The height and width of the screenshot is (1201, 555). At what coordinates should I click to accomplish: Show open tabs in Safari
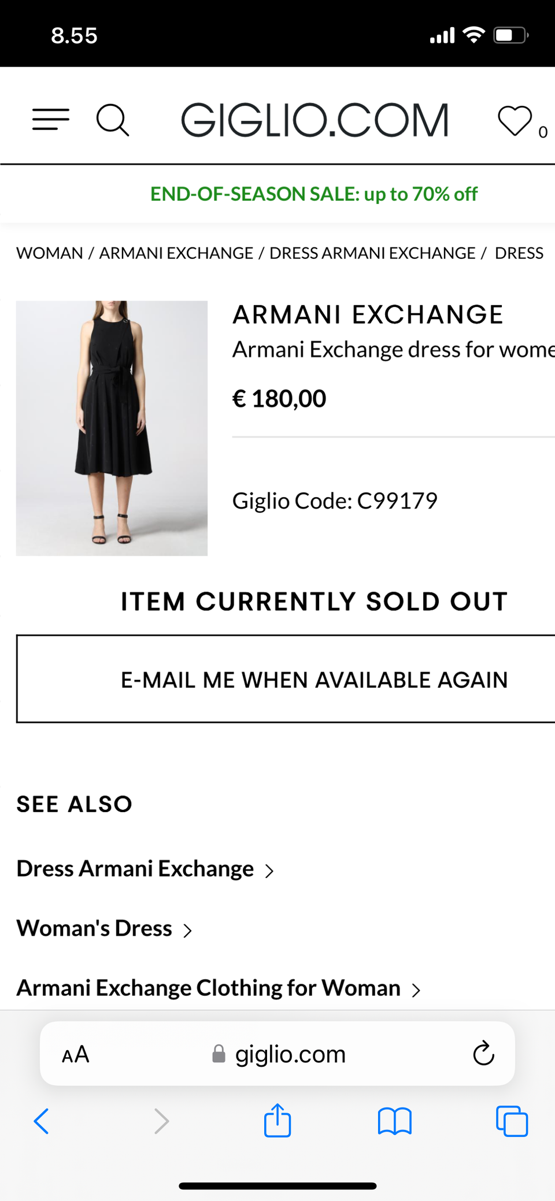512,1121
